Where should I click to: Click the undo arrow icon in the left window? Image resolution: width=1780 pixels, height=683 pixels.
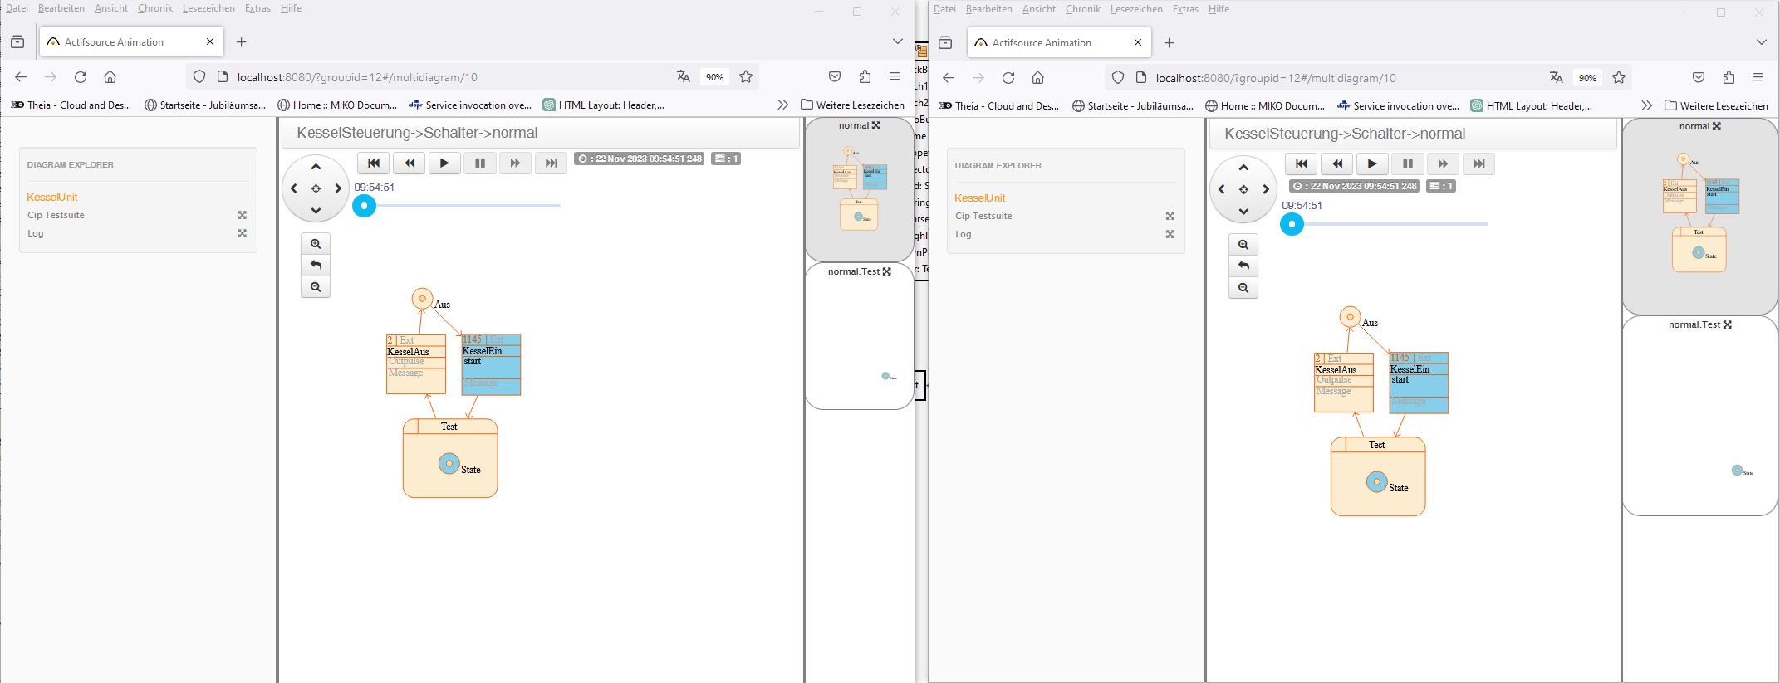[x=316, y=266]
